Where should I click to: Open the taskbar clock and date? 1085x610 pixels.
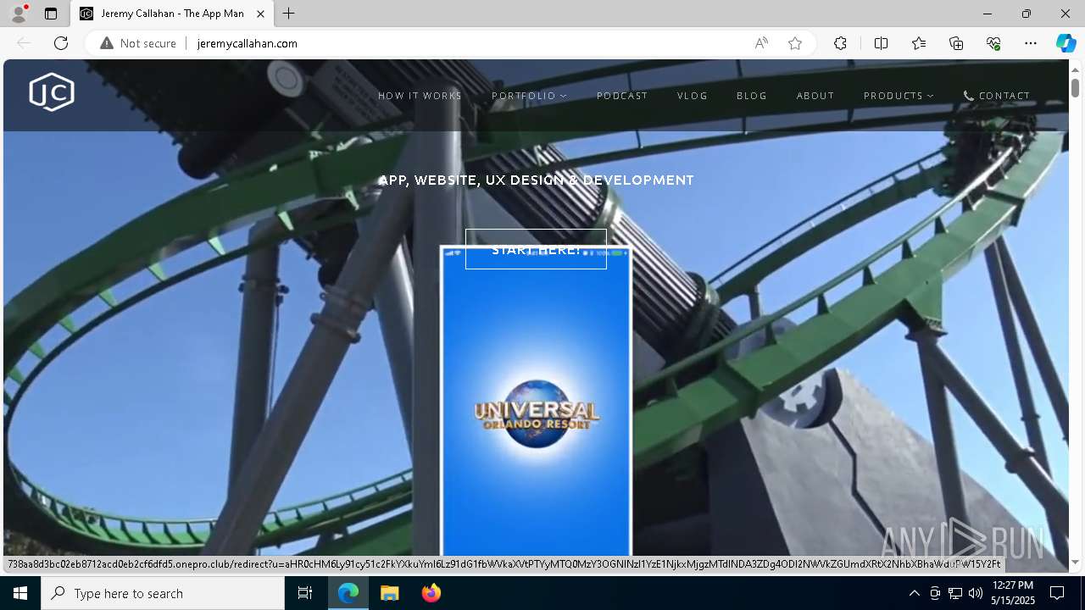click(1013, 593)
